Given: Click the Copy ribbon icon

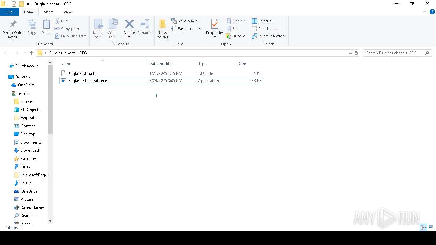Looking at the screenshot, I should (x=32, y=24).
